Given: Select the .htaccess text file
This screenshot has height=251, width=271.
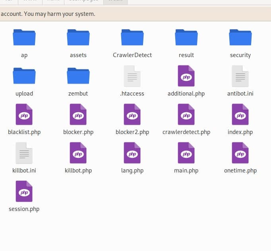Looking at the screenshot, I should [132, 76].
